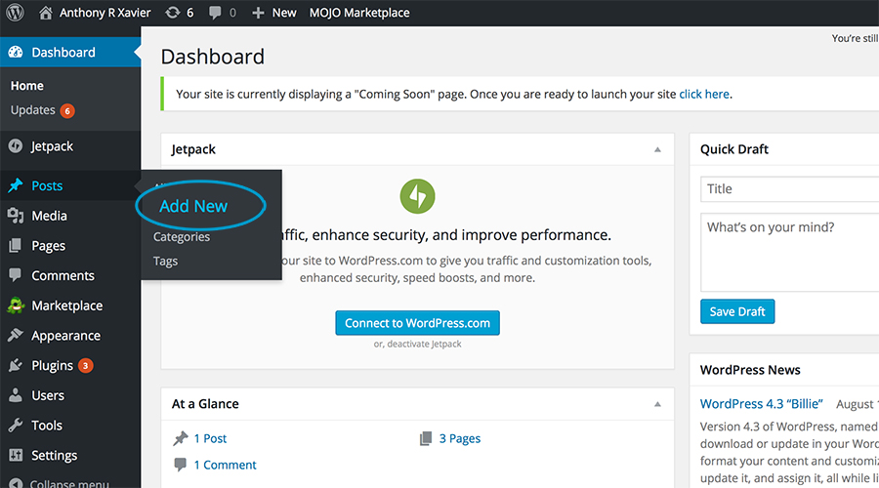
Task: Open the 1 Comment link
Action: point(225,465)
